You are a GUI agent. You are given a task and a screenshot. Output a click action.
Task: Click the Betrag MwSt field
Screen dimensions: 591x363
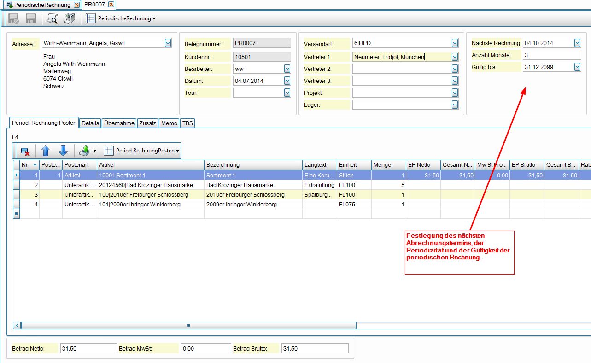205,349
